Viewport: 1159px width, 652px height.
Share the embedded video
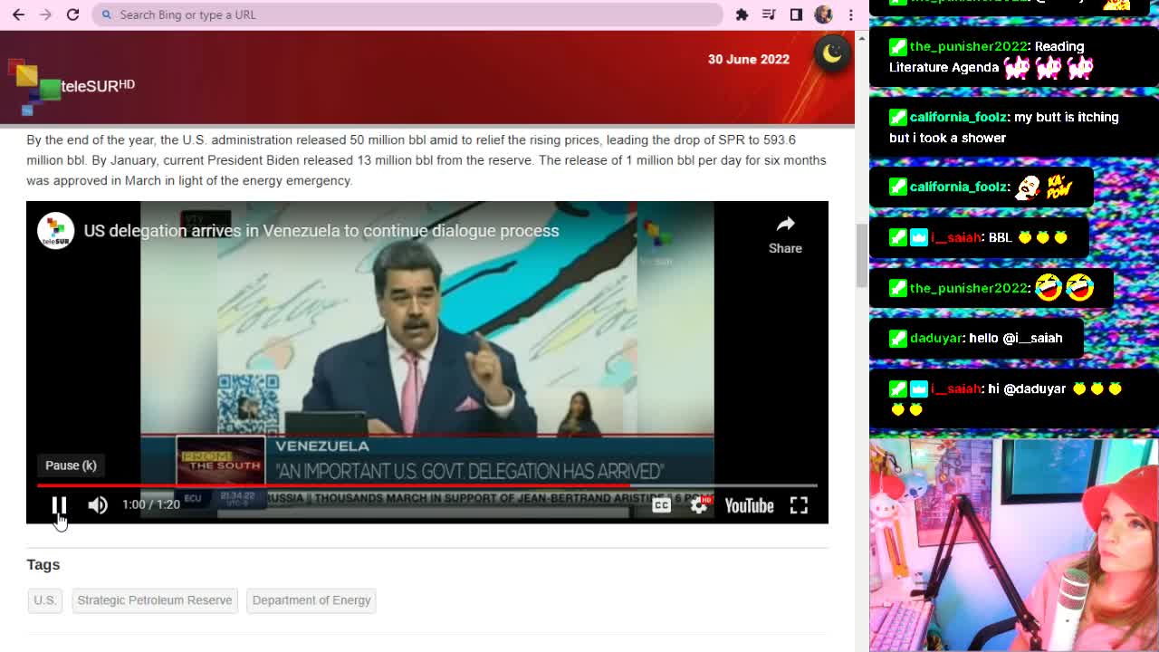tap(785, 234)
